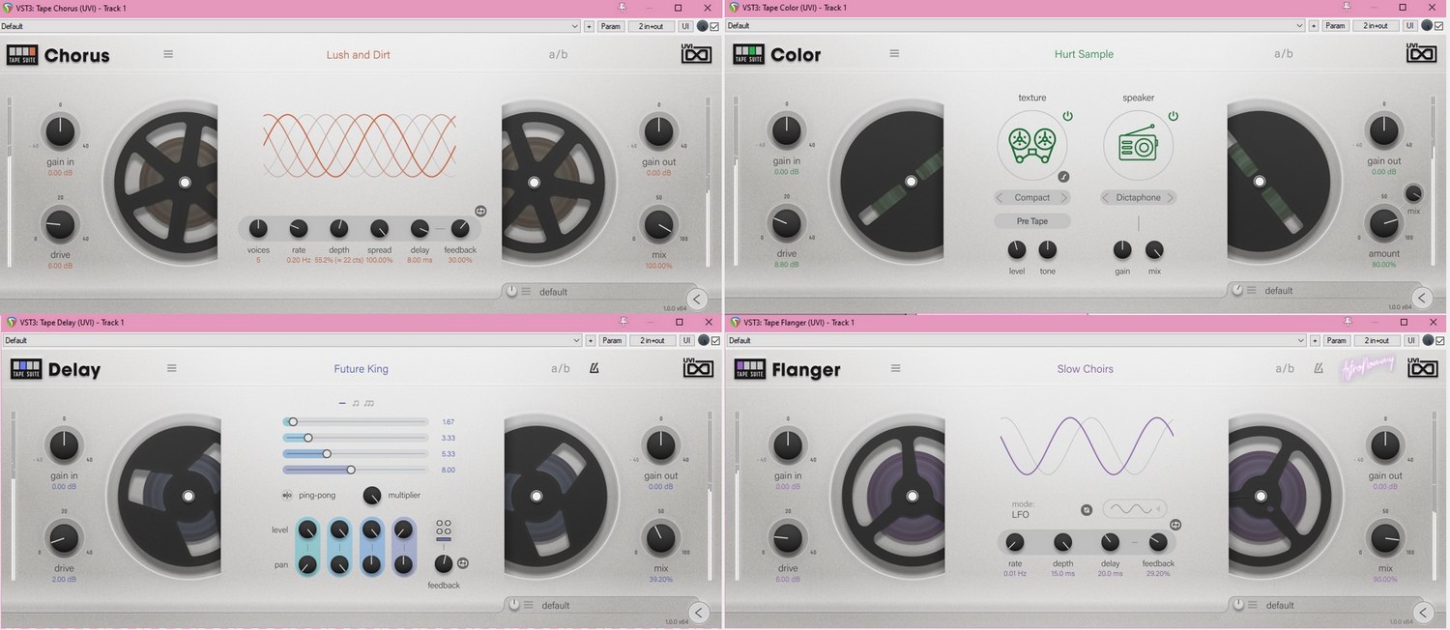Click the amount knob in Color
Viewport: 1450px width, 630px height.
pos(1383,223)
